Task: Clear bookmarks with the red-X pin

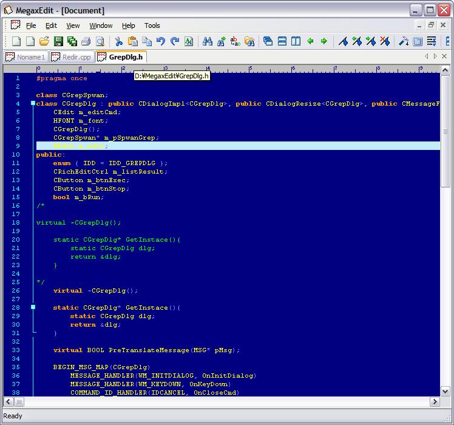Action: [385, 41]
